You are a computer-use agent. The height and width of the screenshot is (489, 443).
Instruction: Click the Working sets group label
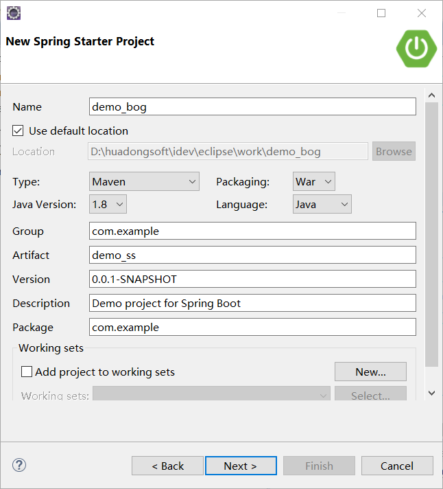51,348
